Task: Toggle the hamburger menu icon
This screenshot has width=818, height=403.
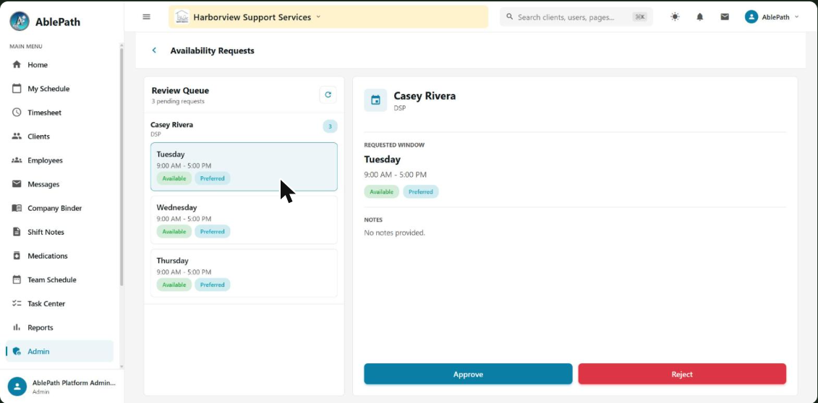Action: [x=147, y=17]
